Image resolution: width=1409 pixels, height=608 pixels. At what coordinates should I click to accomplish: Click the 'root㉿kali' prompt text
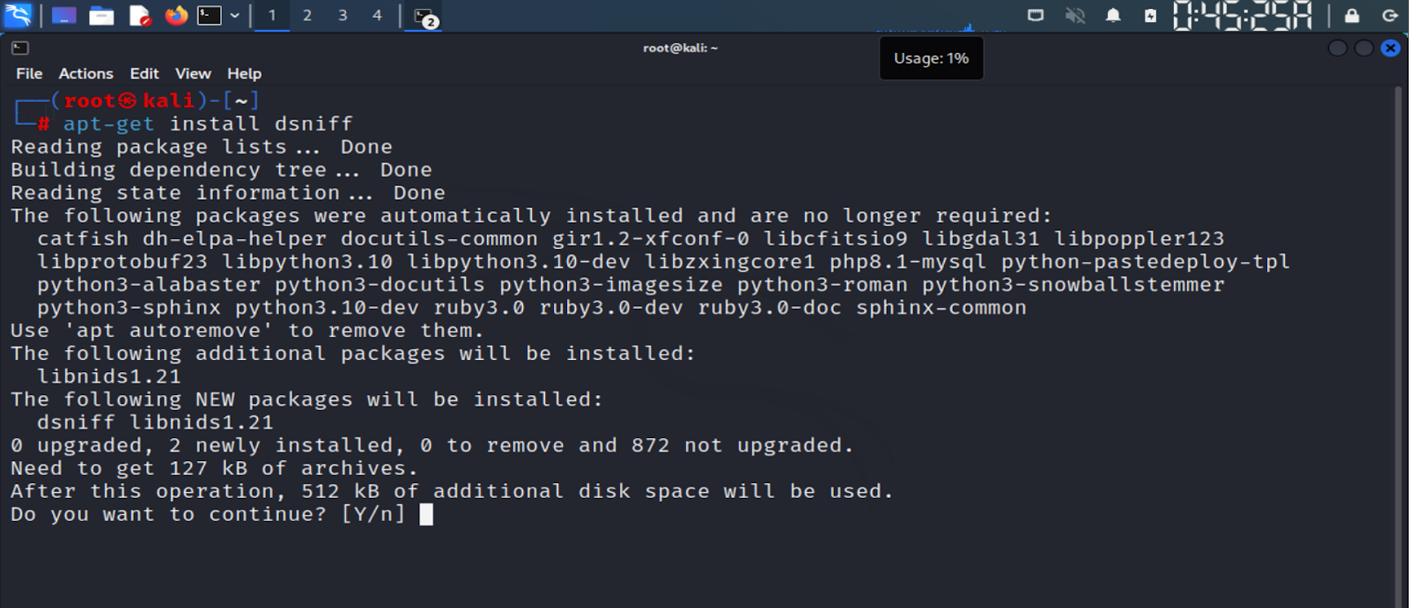click(129, 101)
